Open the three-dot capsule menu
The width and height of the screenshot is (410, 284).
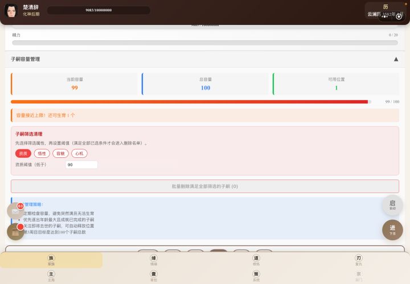click(x=384, y=16)
